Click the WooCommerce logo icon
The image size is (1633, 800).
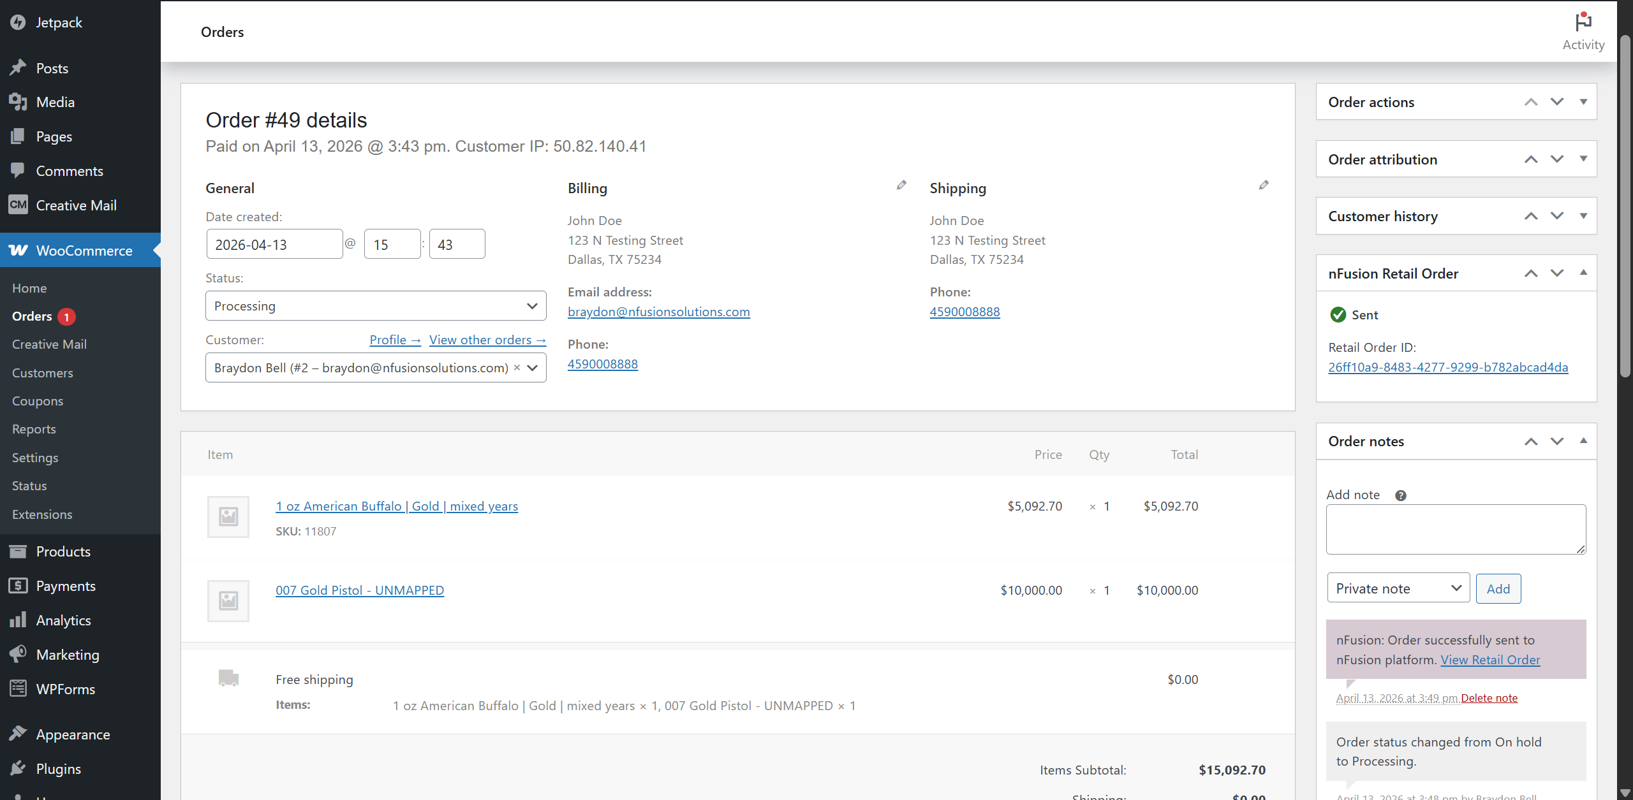coord(18,251)
